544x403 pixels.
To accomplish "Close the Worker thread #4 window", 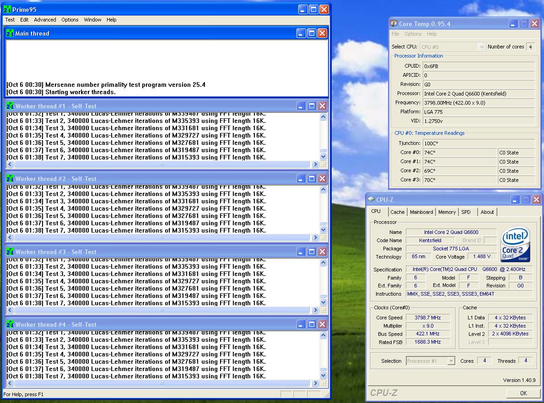I will point(322,324).
